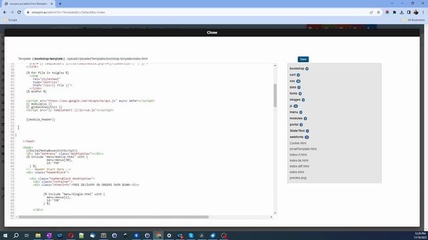The height and width of the screenshot is (240, 428).
Task: Toggle the browser side panel
Action: coord(409,12)
